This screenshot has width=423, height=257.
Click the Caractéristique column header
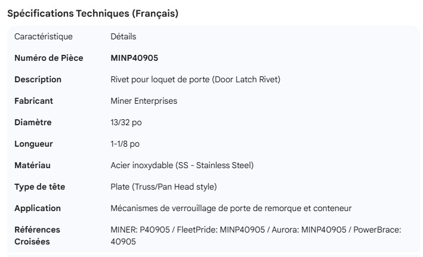pyautogui.click(x=44, y=36)
